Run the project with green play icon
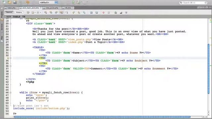The height and width of the screenshot is (119, 212). pyautogui.click(x=73, y=2)
